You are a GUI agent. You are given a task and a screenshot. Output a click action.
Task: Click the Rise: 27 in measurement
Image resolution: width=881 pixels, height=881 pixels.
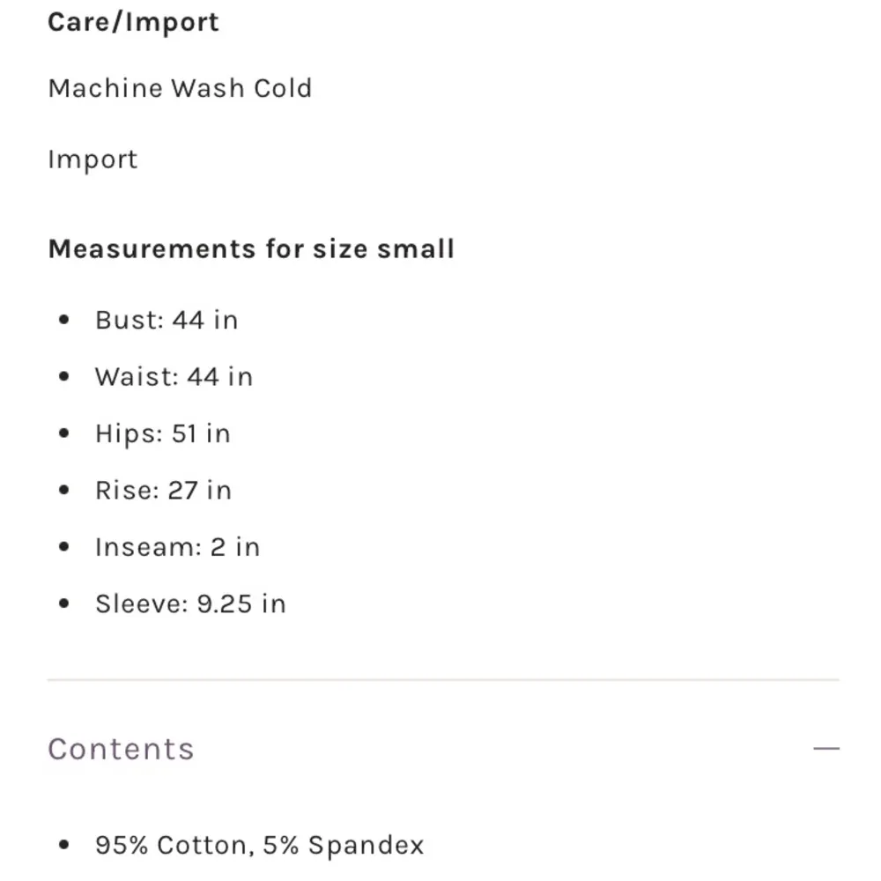163,490
